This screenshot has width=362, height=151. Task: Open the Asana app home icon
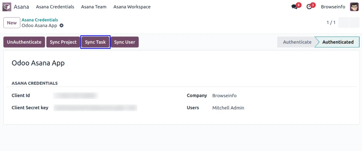7,7
